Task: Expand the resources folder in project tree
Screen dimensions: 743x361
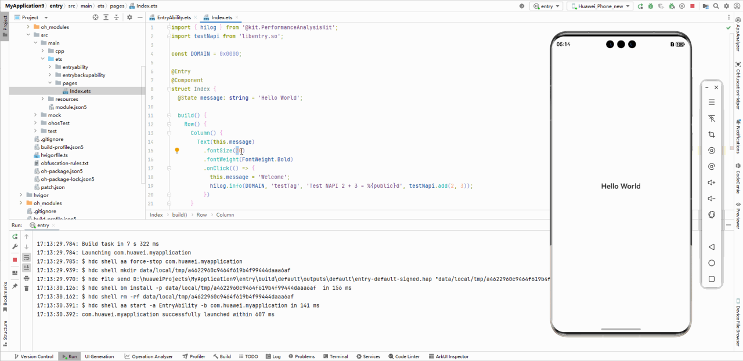Action: pyautogui.click(x=43, y=99)
